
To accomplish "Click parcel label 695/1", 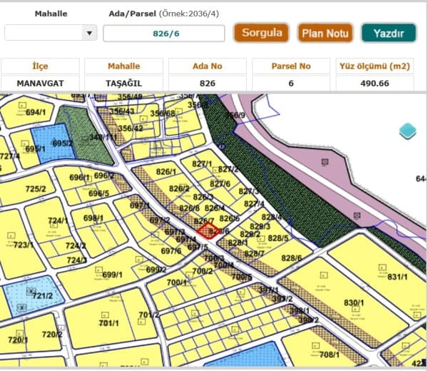I will tap(35, 149).
